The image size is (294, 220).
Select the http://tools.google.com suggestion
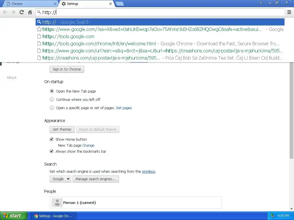160,36
